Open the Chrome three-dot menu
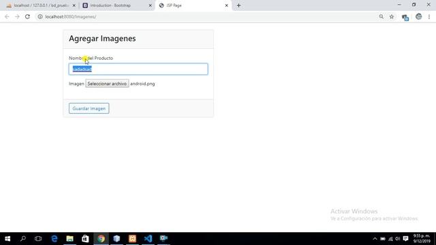Viewport: 436px width, 245px height. 429,16
